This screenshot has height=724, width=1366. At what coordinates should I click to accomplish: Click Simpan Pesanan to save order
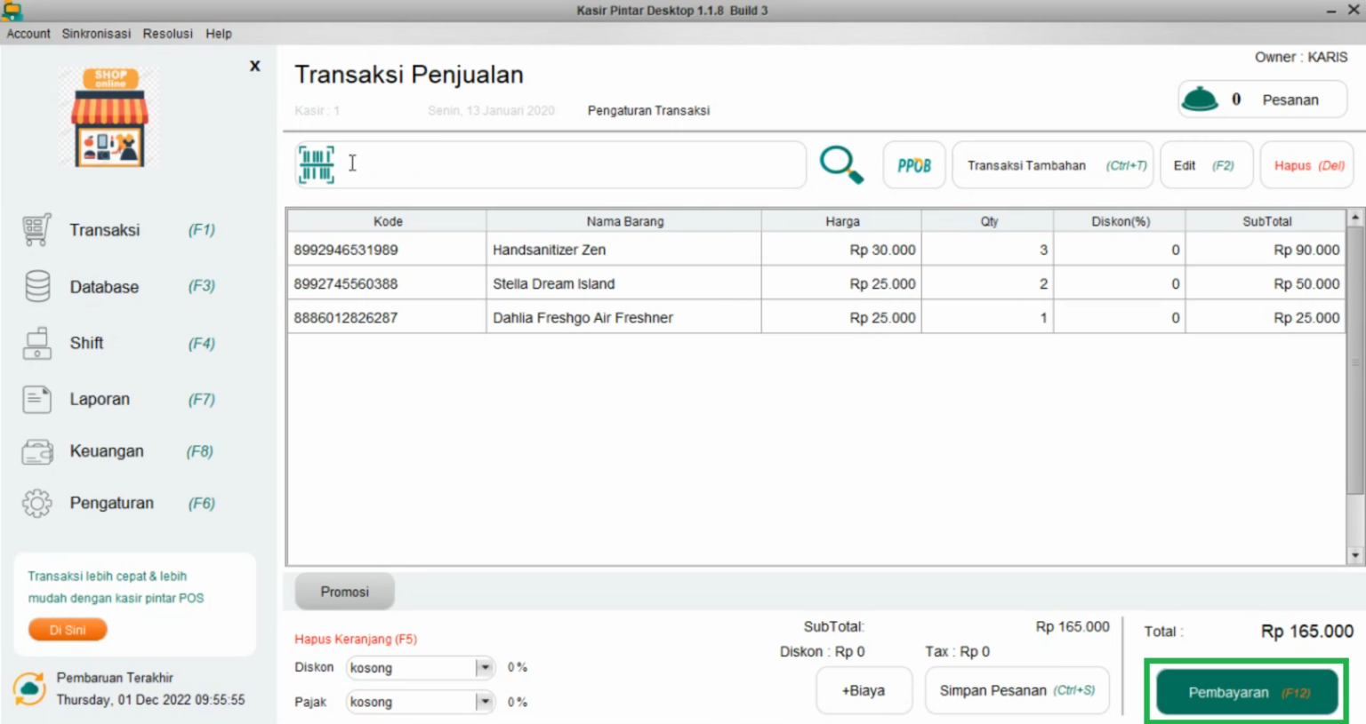[x=1016, y=690]
